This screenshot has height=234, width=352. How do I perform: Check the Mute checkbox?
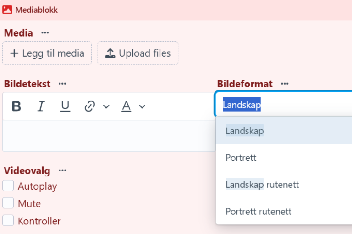click(8, 203)
